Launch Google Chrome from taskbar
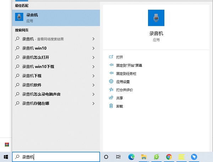213x162 pixels. tap(169, 157)
